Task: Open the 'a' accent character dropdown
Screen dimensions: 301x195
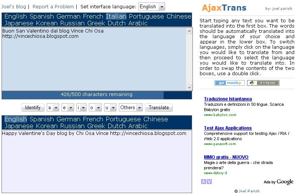Action: pyautogui.click(x=53, y=108)
